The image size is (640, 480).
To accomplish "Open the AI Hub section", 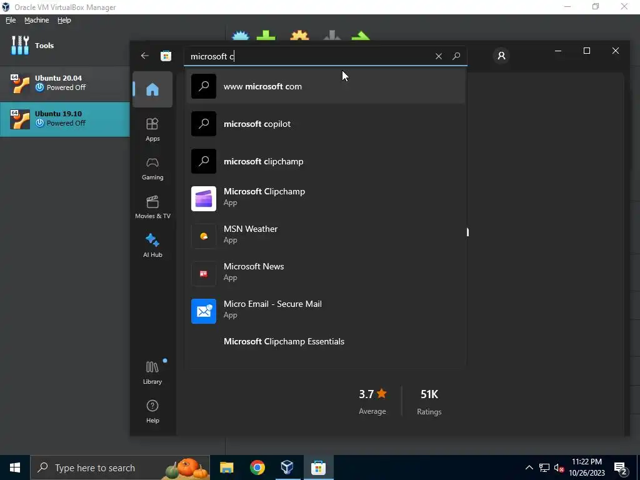I will click(x=152, y=246).
